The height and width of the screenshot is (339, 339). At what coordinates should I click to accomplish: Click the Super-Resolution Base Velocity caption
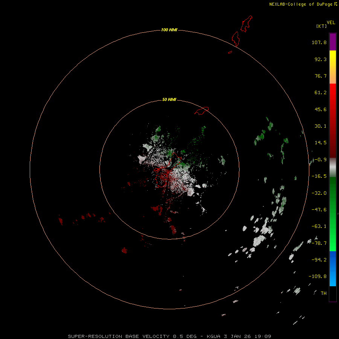(169, 336)
